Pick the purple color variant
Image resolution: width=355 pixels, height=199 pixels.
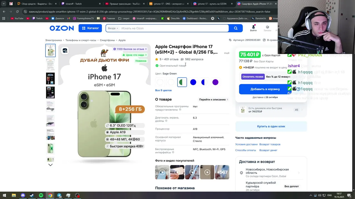[x=215, y=82]
